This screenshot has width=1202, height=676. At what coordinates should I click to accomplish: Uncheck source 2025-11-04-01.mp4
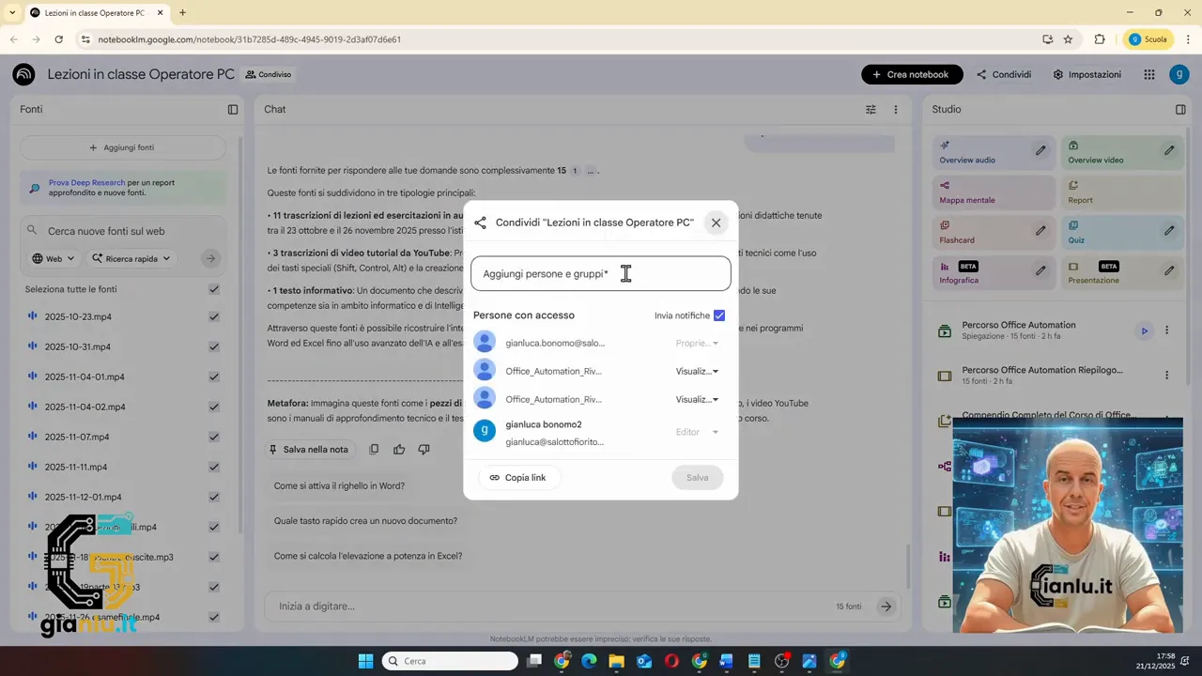(x=214, y=376)
